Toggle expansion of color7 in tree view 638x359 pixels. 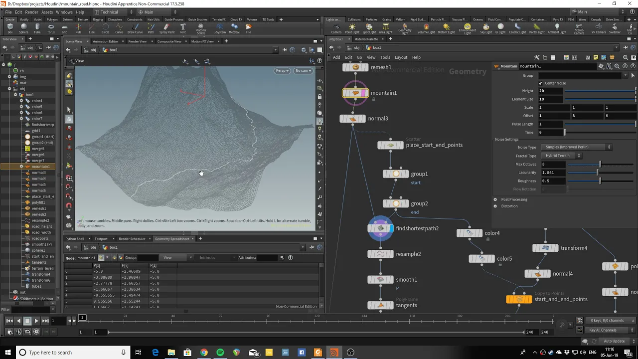click(21, 119)
